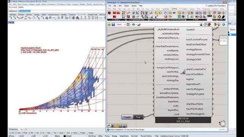Expand the Ladybug ribbon group label bar
The image size is (244, 137).
[116, 20]
